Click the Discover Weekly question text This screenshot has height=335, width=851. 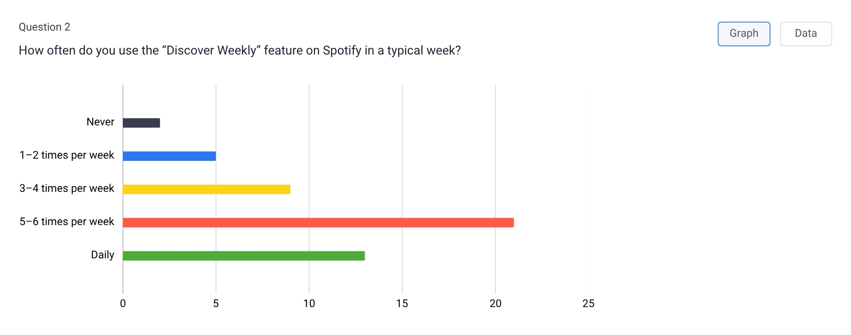point(239,50)
